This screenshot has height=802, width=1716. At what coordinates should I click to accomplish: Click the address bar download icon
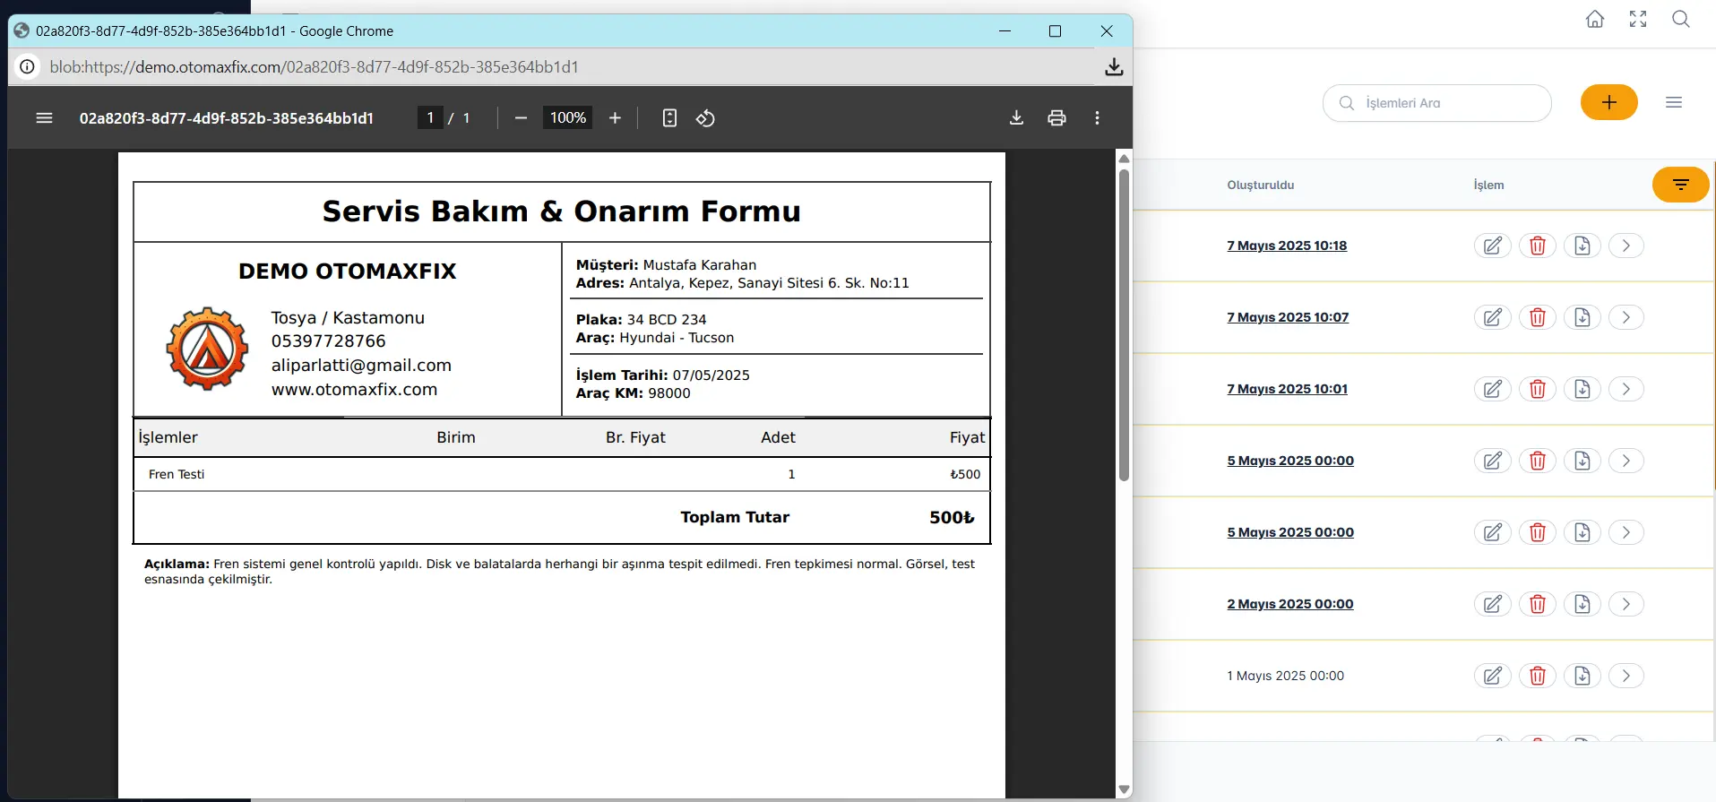(x=1114, y=67)
